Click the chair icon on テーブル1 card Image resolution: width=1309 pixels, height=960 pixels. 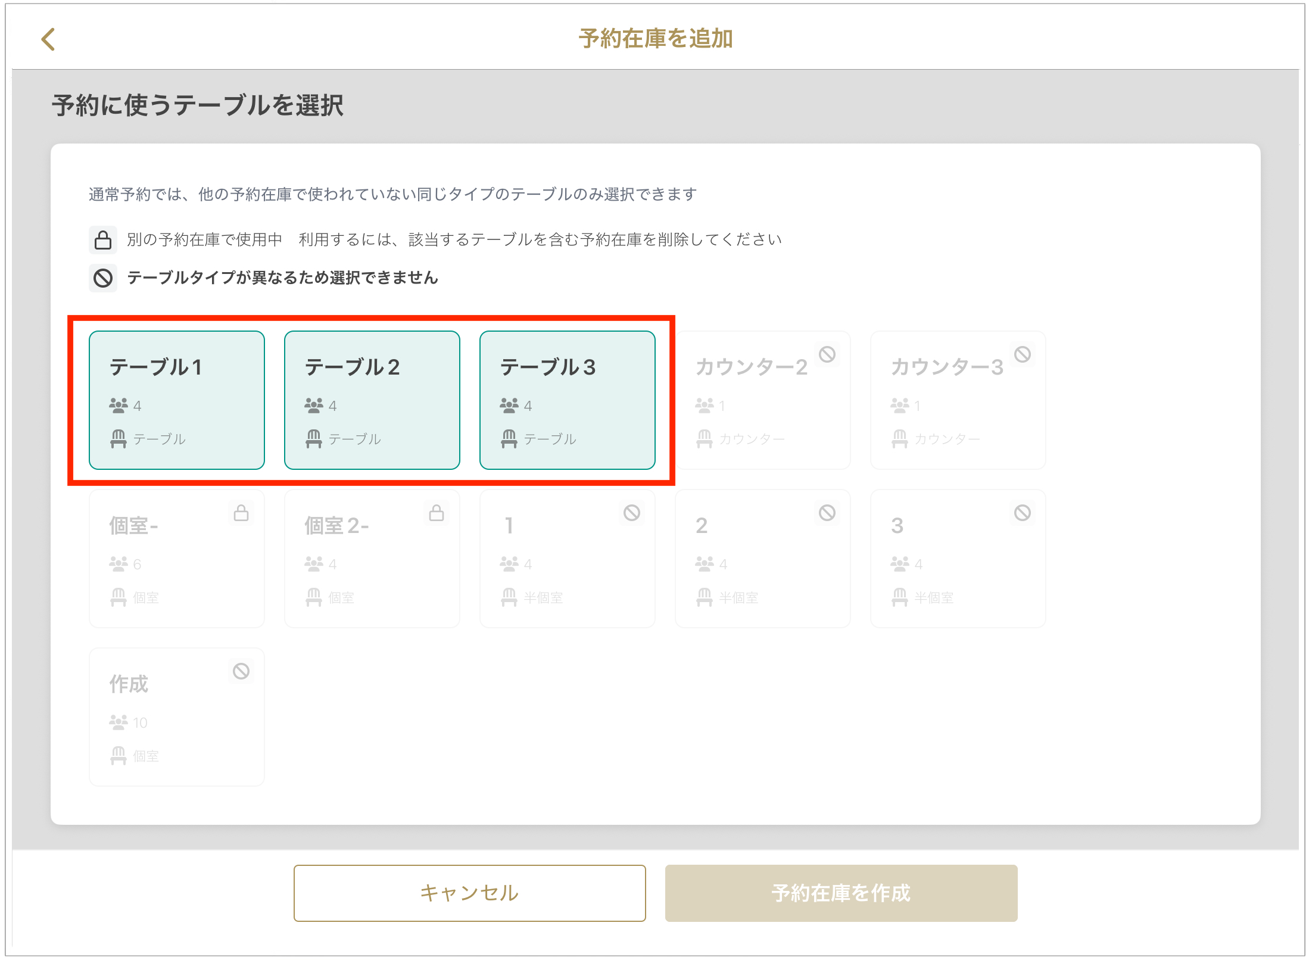click(119, 439)
